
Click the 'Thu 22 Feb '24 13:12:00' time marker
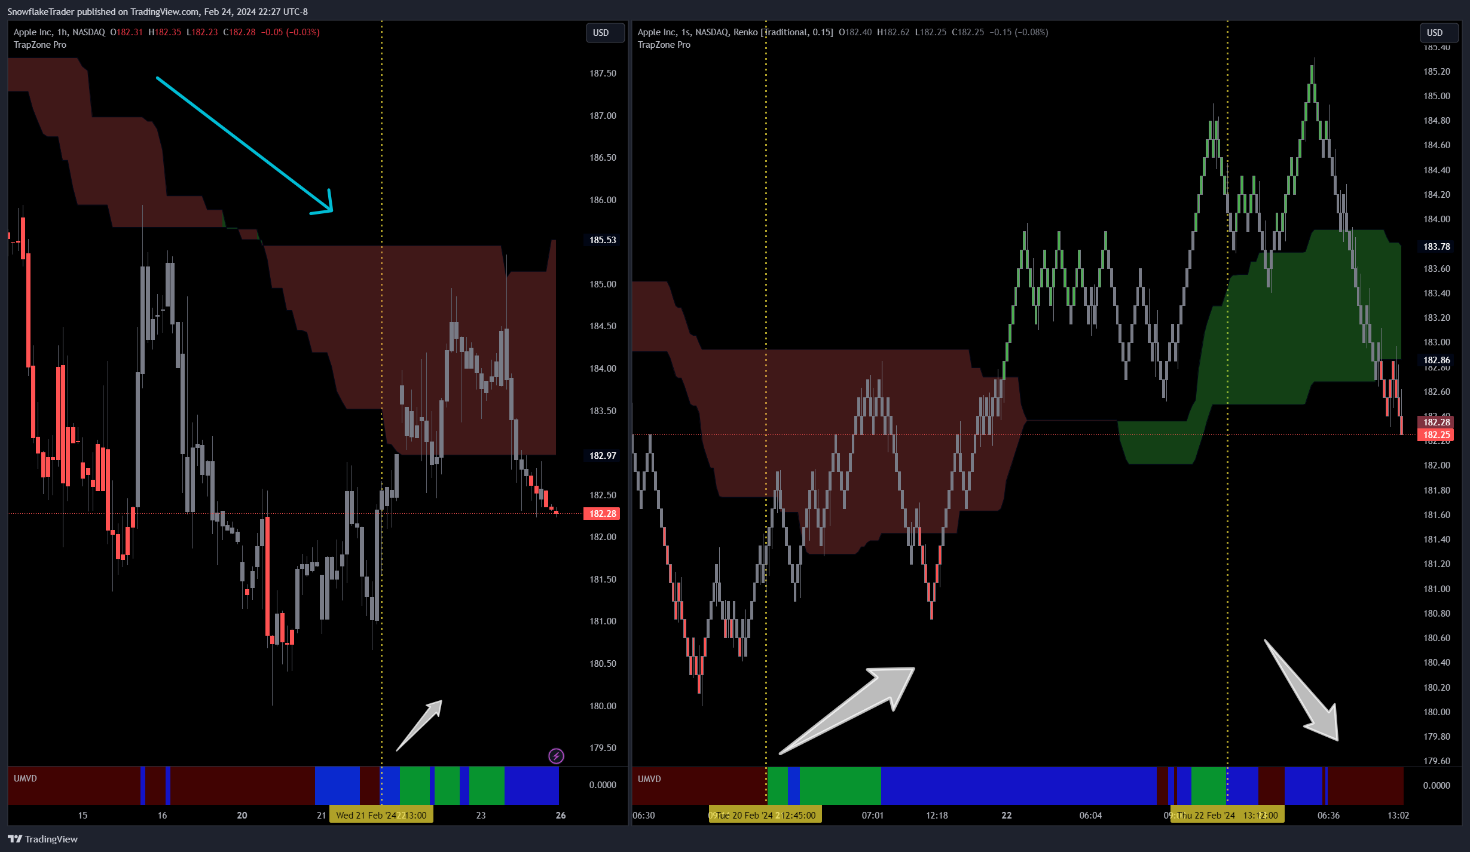[1227, 815]
